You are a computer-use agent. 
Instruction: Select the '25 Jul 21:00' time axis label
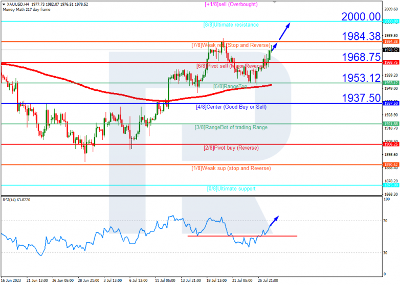(x=269, y=280)
